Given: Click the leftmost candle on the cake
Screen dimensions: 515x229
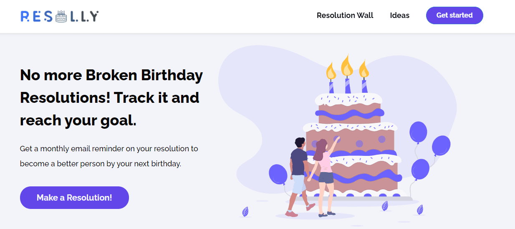Looking at the screenshot, I should coord(331,87).
